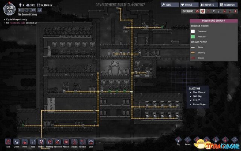Image resolution: width=241 pixels, height=151 pixels.
Task: Click the Buried Object tooltip entry
Action: pos(200,104)
